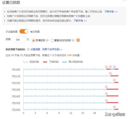Viewport: 128px width, 119px height.
Task: Open help icon next to 标准投放
Action: [47, 41]
